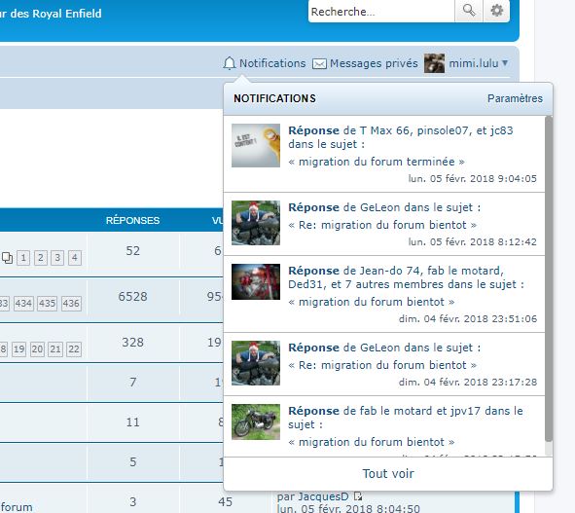Viewport: 575px width, 513px height.
Task: Click timestamp lun. 05 févr. 2018 9:04:05
Action: (472, 179)
